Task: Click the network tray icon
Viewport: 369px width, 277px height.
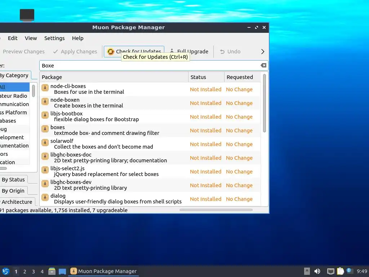Action: point(331,272)
